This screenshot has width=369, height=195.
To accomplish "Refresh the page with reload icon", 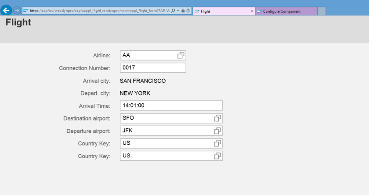I will (188, 11).
